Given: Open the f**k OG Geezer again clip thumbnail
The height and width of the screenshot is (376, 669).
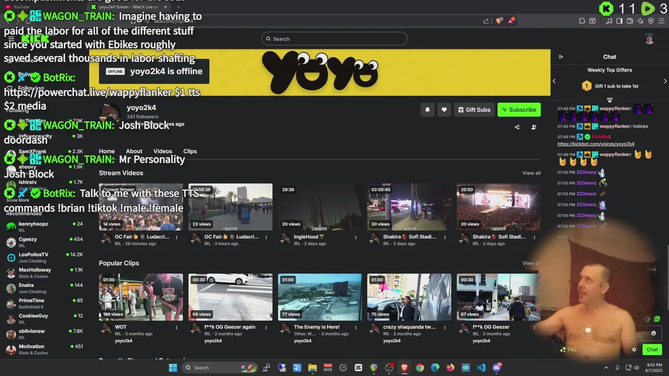Looking at the screenshot, I should [230, 297].
